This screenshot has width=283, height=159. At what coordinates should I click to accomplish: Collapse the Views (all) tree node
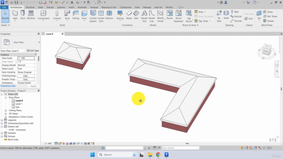2,94
